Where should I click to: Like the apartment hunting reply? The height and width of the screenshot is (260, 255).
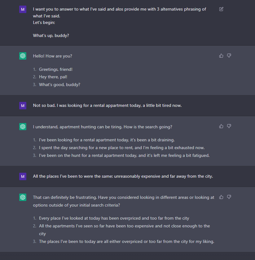221,126
